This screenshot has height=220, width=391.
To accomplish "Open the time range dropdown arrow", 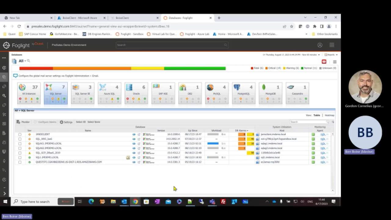I will coord(319,55).
